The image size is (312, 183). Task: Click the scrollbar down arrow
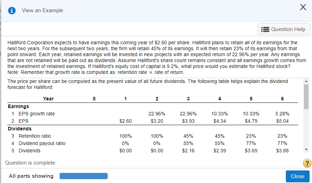tap(306, 150)
